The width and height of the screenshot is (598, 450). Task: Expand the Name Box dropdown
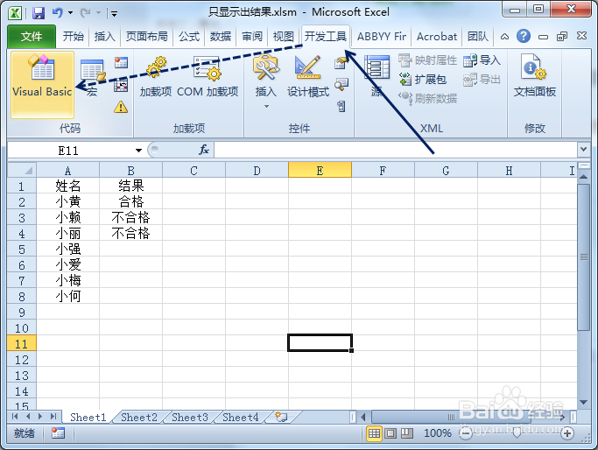click(138, 151)
